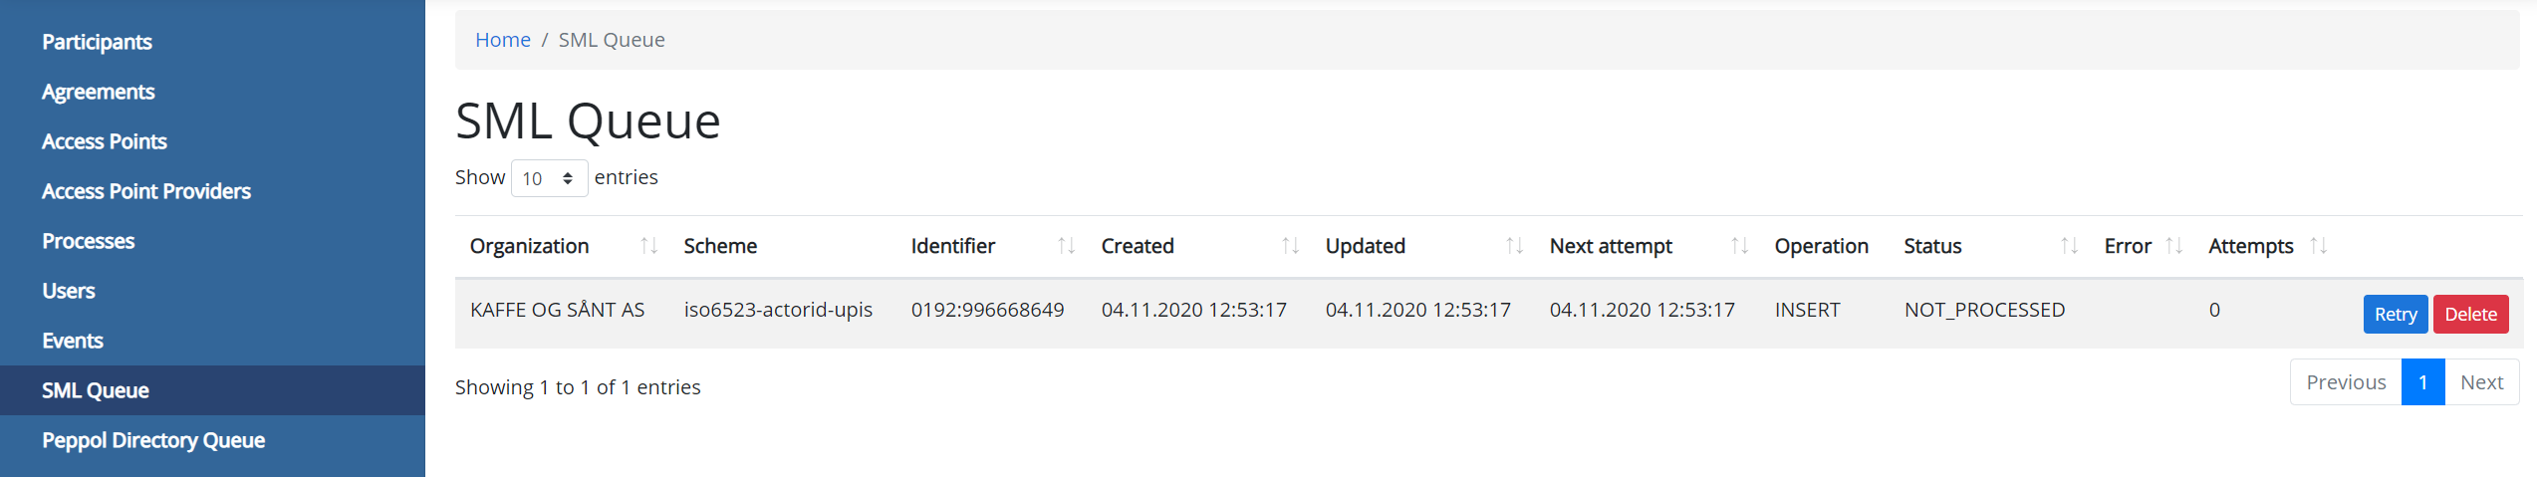This screenshot has width=2537, height=477.
Task: Click the Home breadcrumb link
Action: tap(502, 40)
